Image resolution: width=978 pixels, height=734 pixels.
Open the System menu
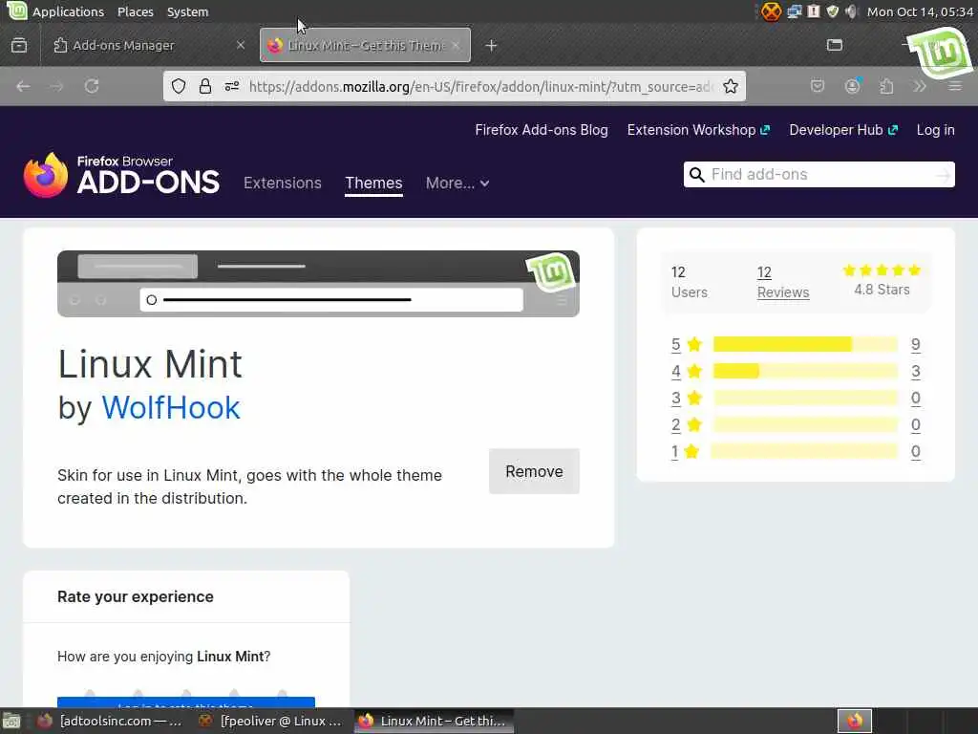pyautogui.click(x=188, y=11)
